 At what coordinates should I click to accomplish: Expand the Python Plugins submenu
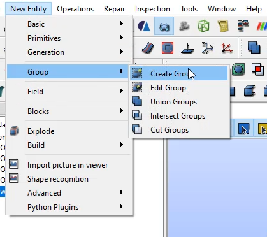[x=69, y=207]
